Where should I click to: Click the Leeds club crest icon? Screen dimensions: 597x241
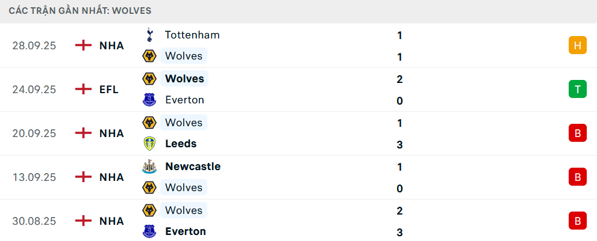coord(148,144)
